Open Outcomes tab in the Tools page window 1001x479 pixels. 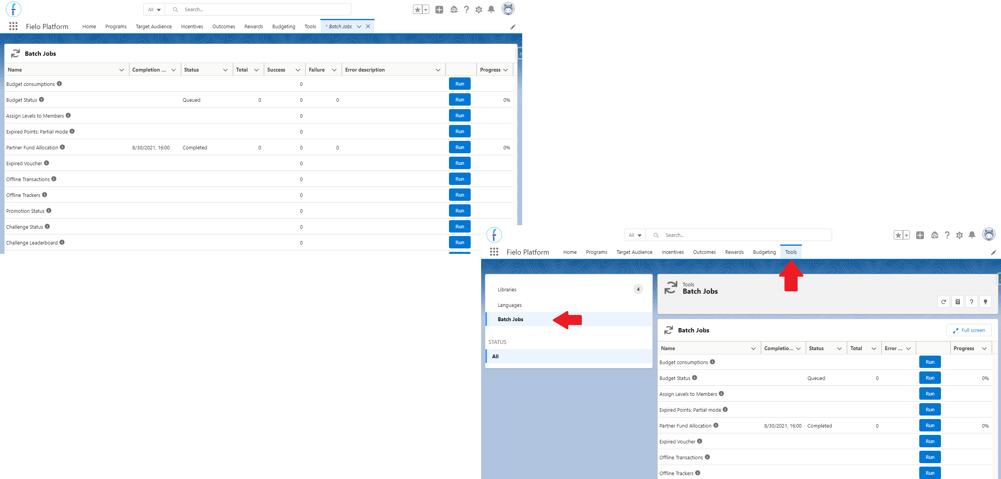(x=704, y=252)
